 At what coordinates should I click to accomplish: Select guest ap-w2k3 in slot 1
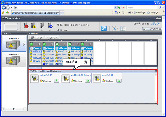pyautogui.click(x=35, y=61)
